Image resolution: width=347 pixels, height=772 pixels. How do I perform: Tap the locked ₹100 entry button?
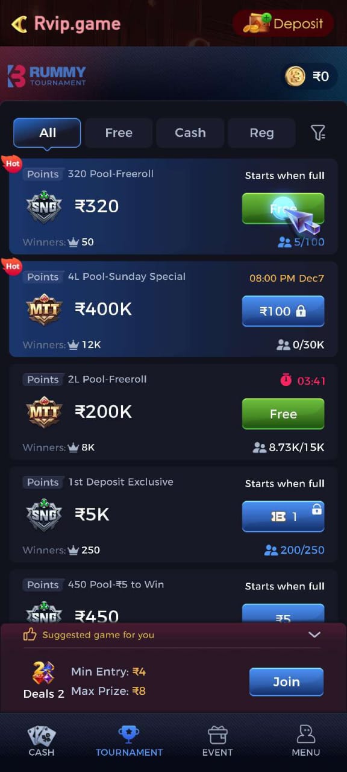coord(283,311)
